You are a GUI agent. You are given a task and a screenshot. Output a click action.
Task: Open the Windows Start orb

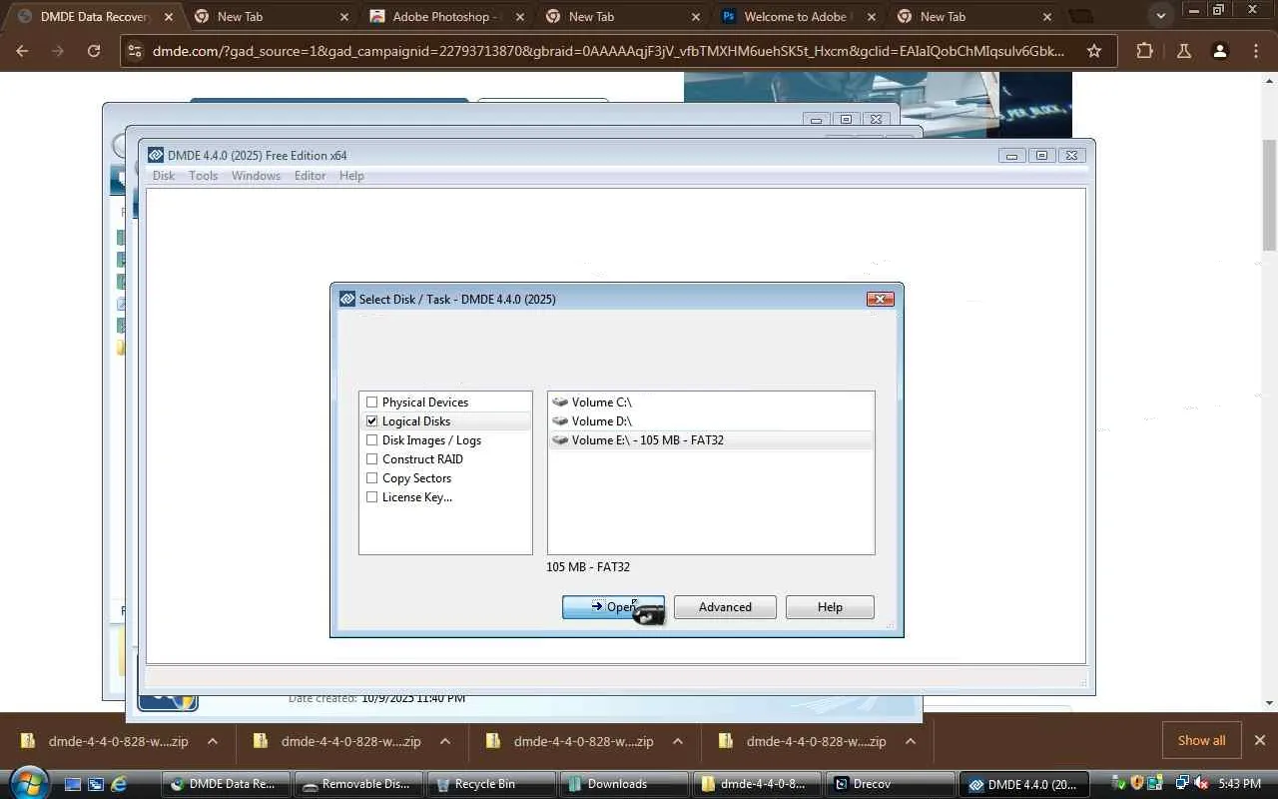tap(30, 782)
